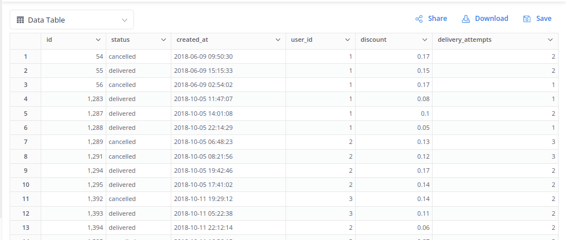Image resolution: width=566 pixels, height=240 pixels.
Task: Expand the id column menu chevron
Action: tap(98, 40)
